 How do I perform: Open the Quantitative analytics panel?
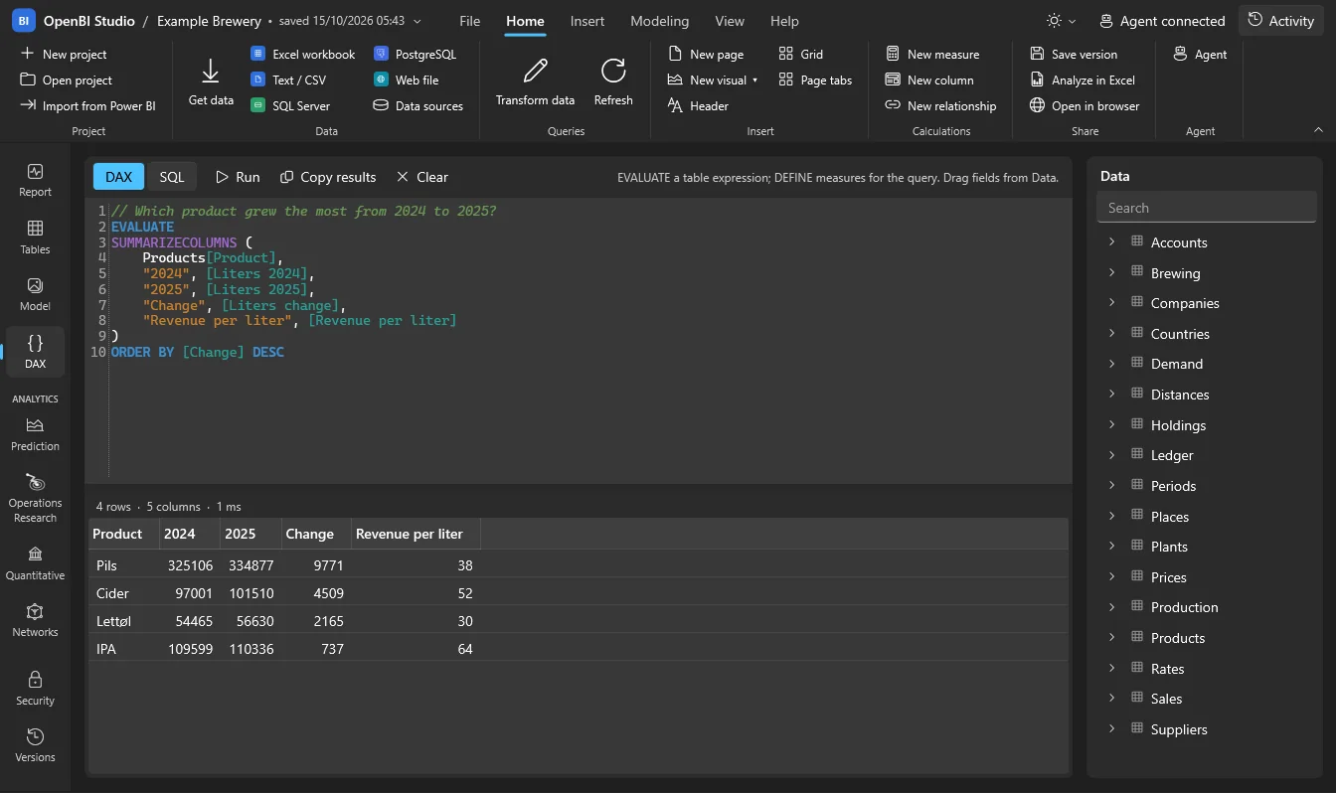click(x=35, y=563)
